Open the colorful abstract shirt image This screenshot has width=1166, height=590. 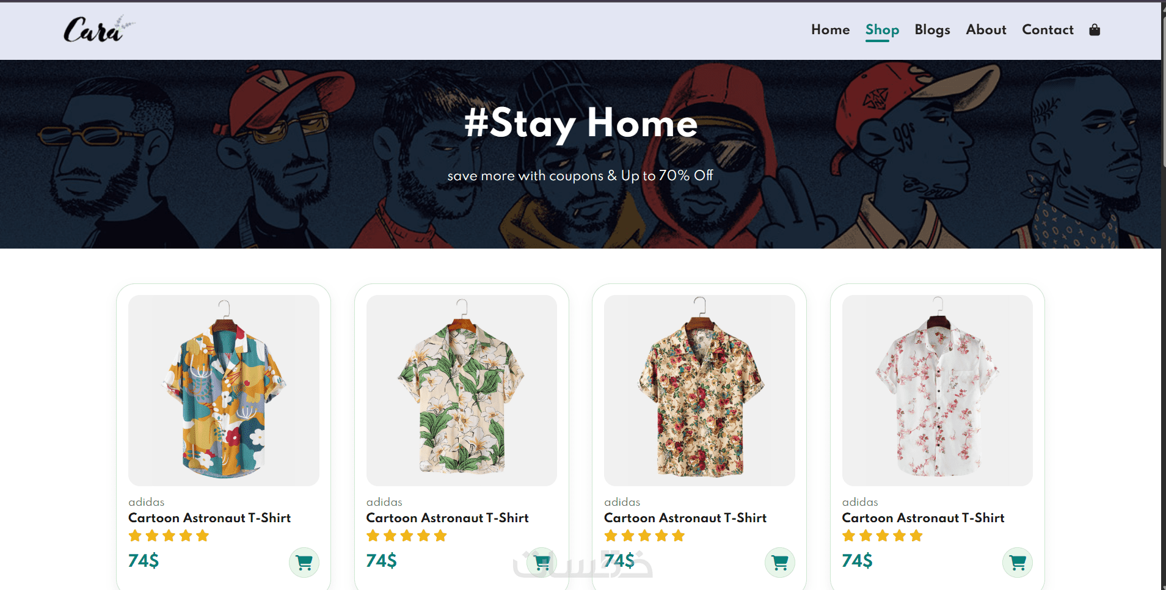224,390
